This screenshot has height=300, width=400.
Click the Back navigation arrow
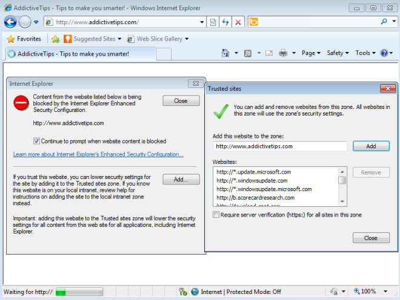pos(10,22)
